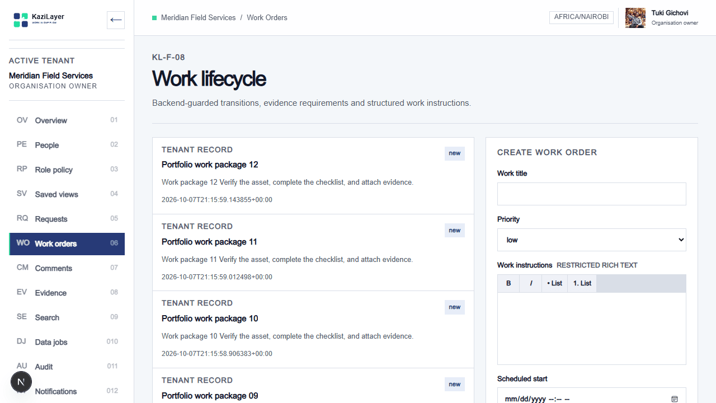Viewport: 716px width, 403px height.
Task: Click the Meridian Field Services active tenant name
Action: tap(51, 76)
